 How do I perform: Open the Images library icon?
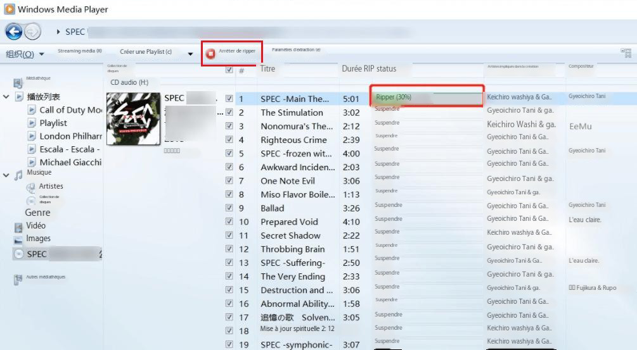(18, 240)
